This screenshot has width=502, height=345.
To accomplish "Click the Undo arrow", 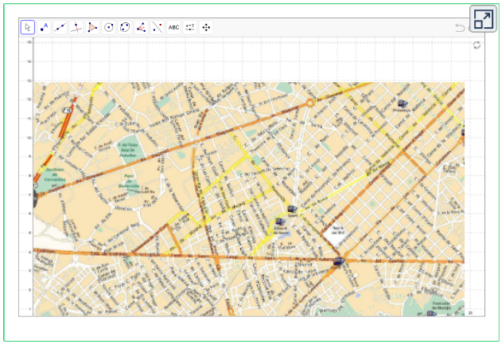I will pyautogui.click(x=460, y=28).
